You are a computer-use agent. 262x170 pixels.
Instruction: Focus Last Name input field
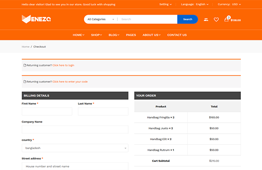pyautogui.click(x=103, y=111)
